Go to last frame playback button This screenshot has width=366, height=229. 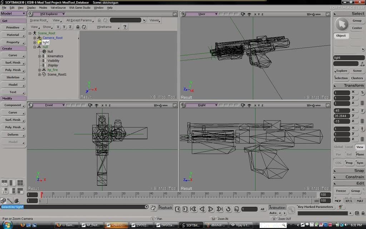point(219,209)
